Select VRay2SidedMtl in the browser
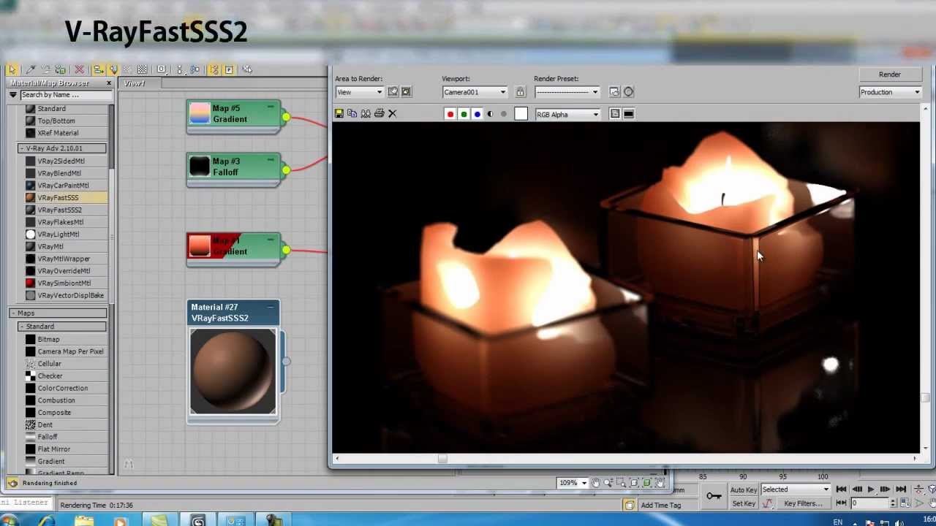Image resolution: width=936 pixels, height=526 pixels. click(61, 161)
